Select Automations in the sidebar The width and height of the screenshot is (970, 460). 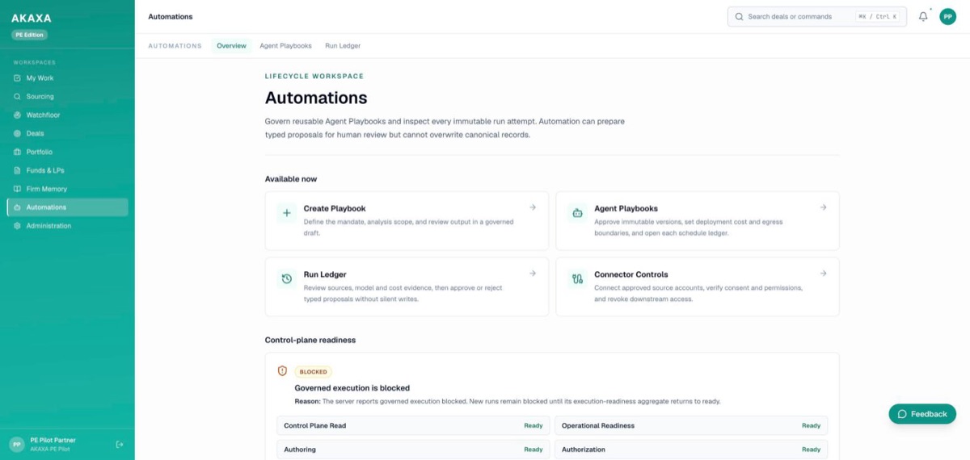click(x=67, y=207)
